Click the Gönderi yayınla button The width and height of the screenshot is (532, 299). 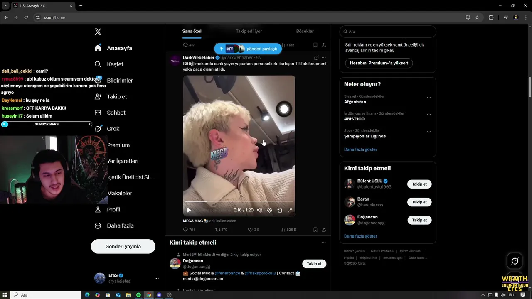click(x=123, y=246)
